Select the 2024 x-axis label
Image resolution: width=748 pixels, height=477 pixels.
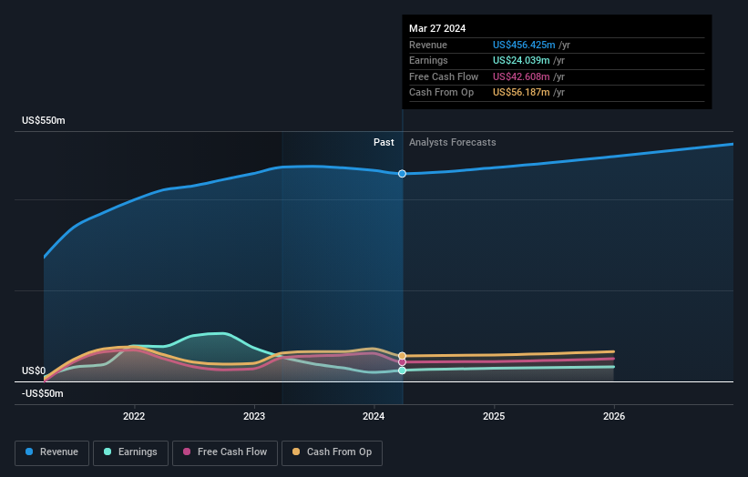(374, 416)
